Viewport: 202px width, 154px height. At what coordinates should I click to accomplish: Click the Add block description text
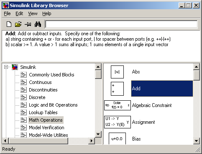88,39
